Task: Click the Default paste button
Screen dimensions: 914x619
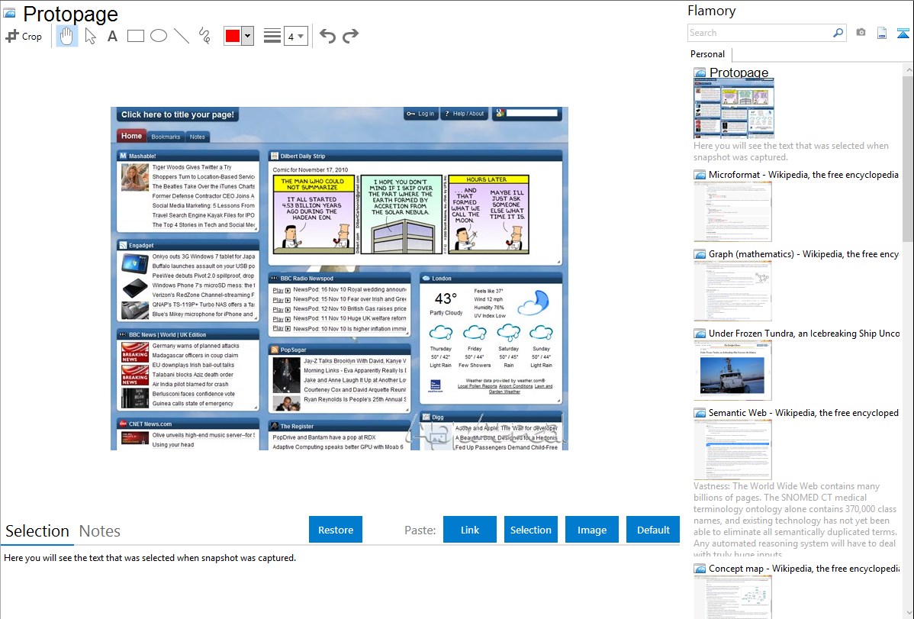Action: tap(653, 530)
